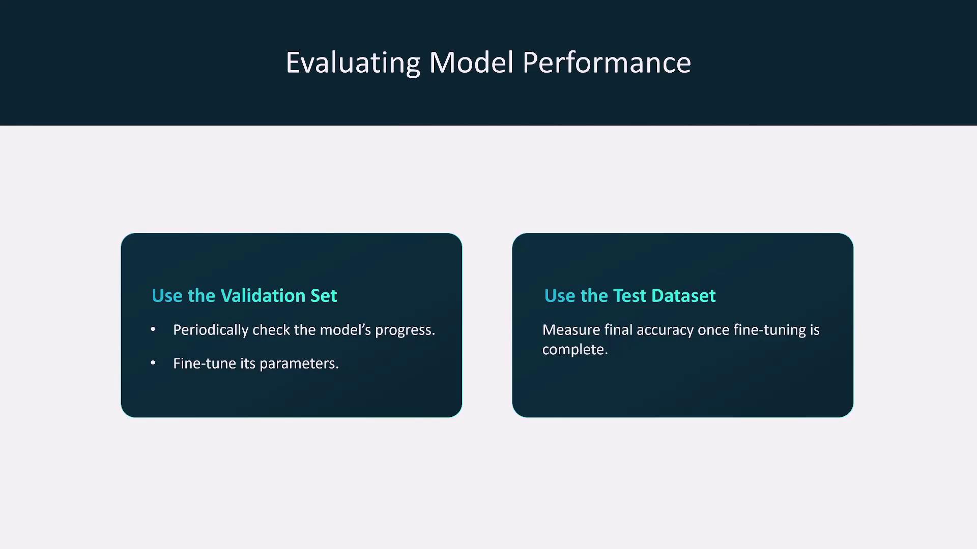
Task: Click the word "parameters." in the second bullet
Action: pyautogui.click(x=299, y=364)
